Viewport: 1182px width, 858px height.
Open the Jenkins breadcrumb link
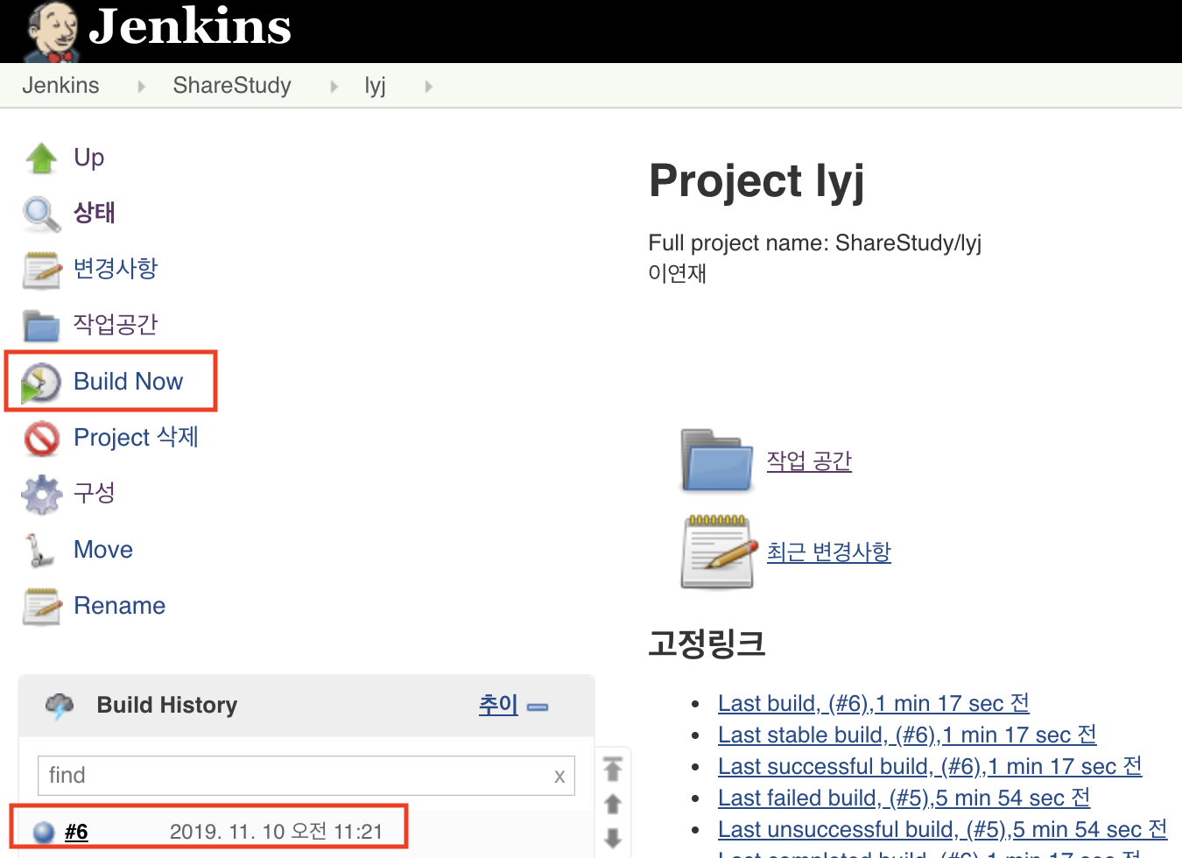tap(60, 86)
